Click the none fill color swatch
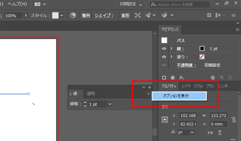Screen dimensions: 241x141 coord(202,57)
